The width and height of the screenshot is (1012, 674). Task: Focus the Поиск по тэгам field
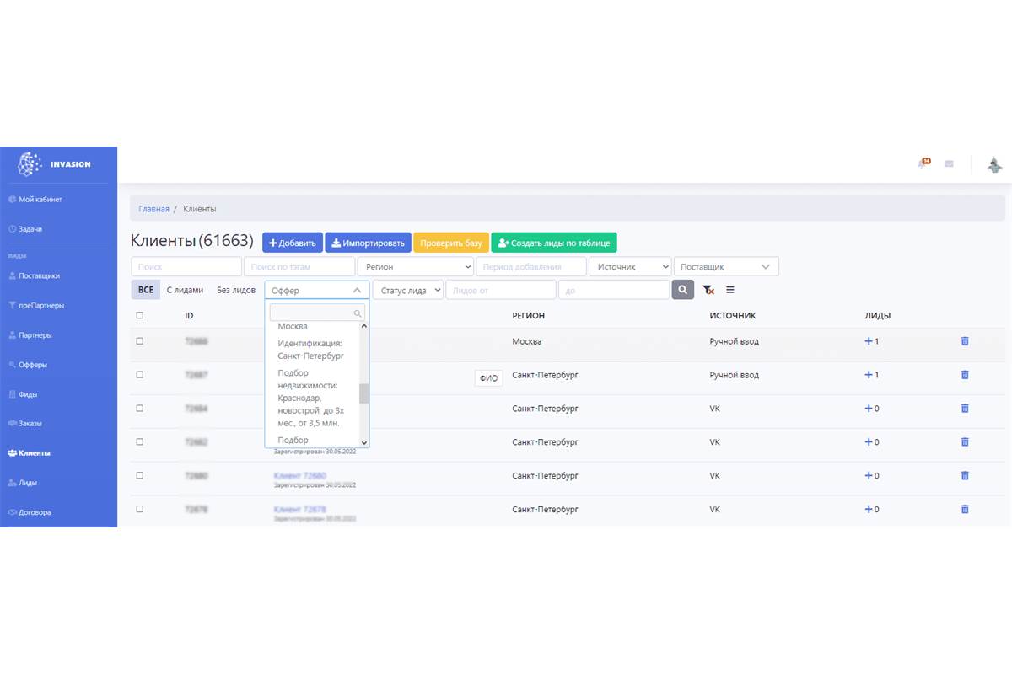click(299, 266)
